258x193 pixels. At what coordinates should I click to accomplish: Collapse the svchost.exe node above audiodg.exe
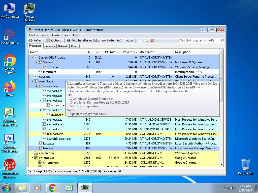(40, 101)
